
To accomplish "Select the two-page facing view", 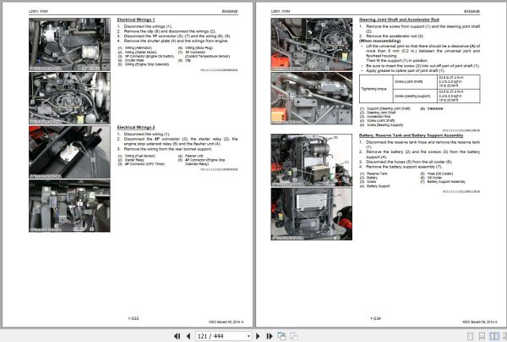I will 494,336.
